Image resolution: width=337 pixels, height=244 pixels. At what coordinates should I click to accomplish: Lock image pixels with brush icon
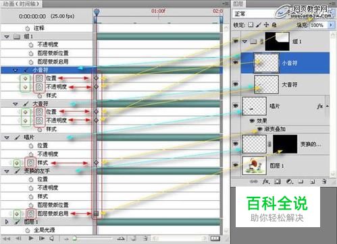[259, 25]
